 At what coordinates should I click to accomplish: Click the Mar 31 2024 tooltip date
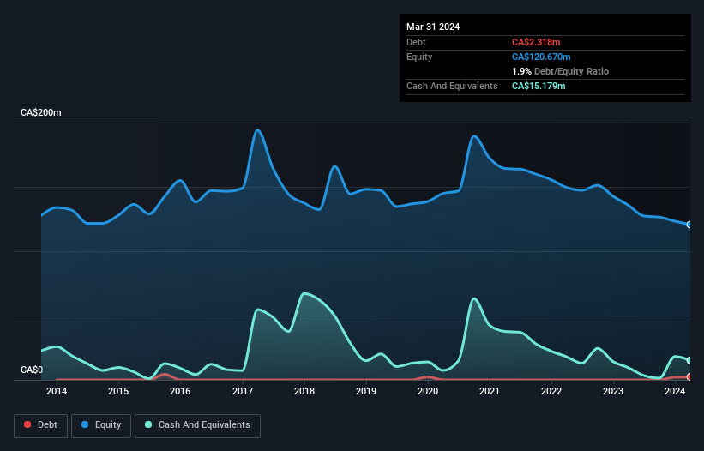pos(433,27)
